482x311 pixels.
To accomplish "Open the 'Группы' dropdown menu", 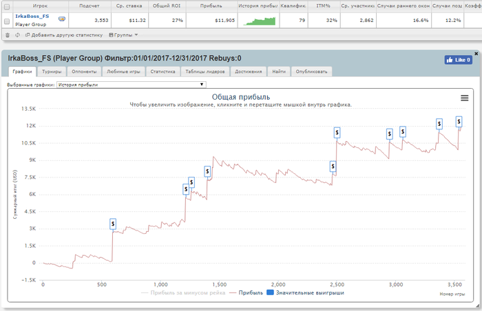I will point(123,35).
